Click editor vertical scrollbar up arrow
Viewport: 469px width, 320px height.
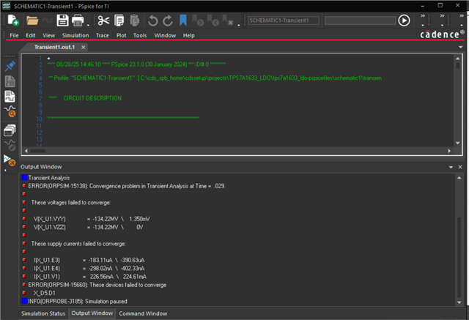457,59
